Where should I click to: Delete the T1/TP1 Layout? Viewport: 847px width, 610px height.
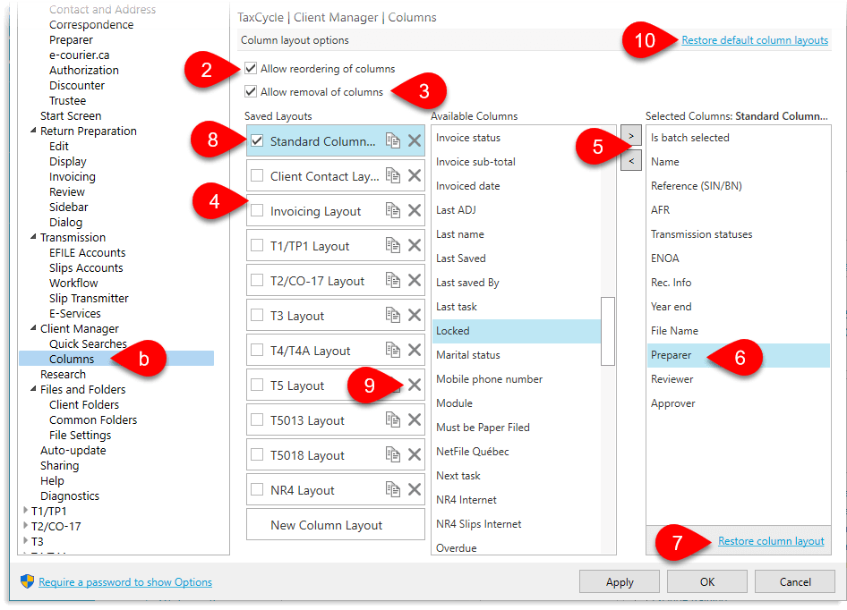click(415, 246)
